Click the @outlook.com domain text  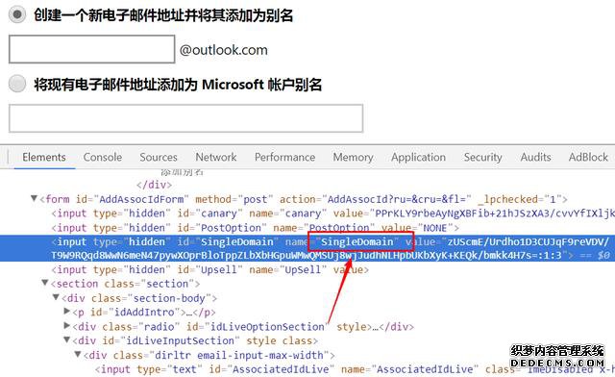[x=224, y=50]
